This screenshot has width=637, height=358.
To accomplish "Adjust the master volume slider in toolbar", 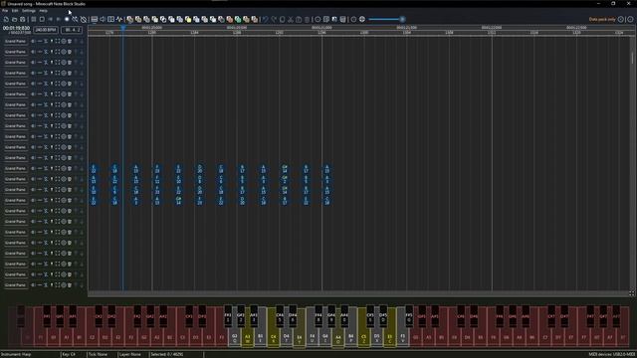I will (x=386, y=19).
